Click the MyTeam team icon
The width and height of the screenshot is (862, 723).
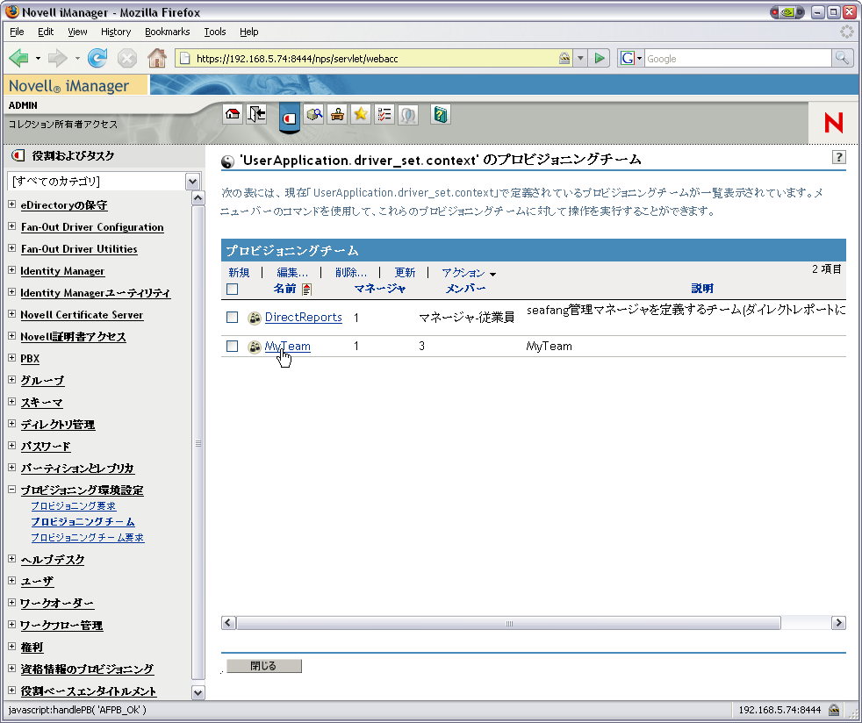pyautogui.click(x=254, y=347)
